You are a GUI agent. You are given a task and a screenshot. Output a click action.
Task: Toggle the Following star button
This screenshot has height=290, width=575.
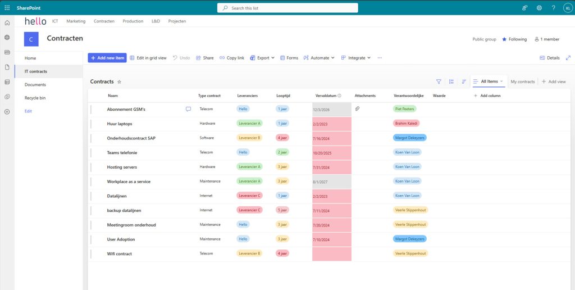coord(514,39)
